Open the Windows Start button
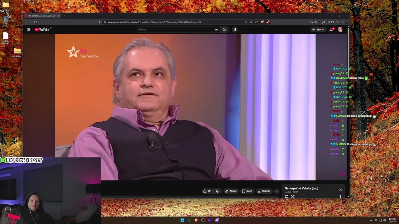Viewport: 399px width, 224px height. tap(182, 220)
